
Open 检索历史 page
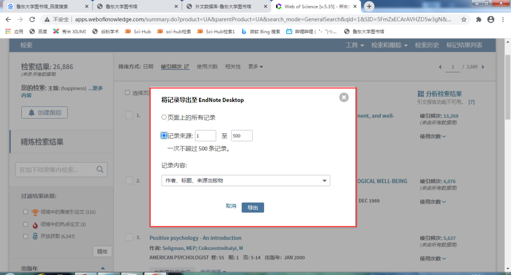[427, 45]
